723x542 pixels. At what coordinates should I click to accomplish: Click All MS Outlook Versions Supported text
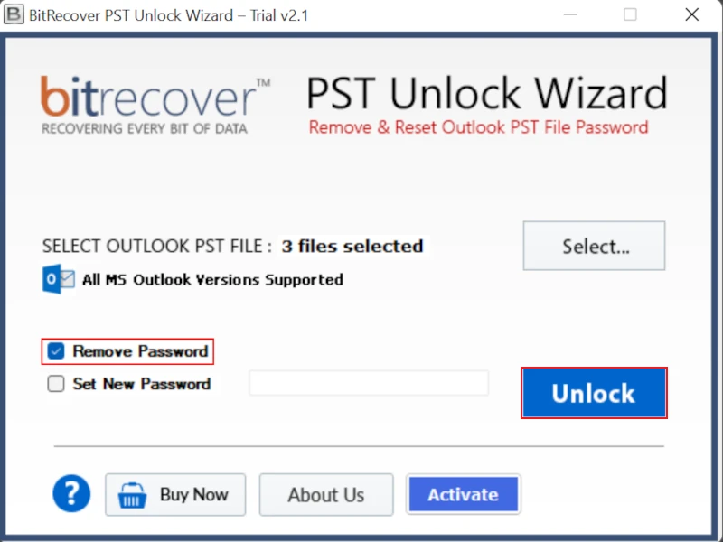point(212,279)
